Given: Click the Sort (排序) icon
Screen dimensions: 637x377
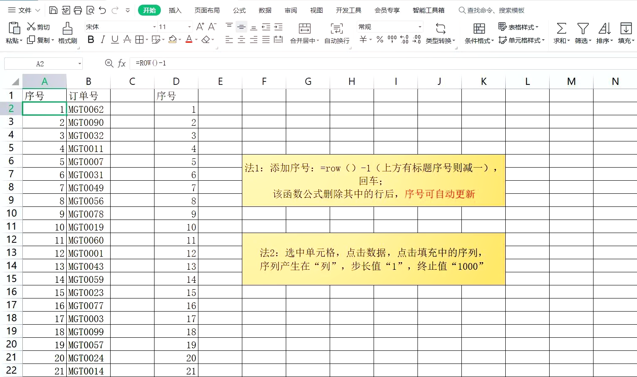Looking at the screenshot, I should [x=604, y=29].
